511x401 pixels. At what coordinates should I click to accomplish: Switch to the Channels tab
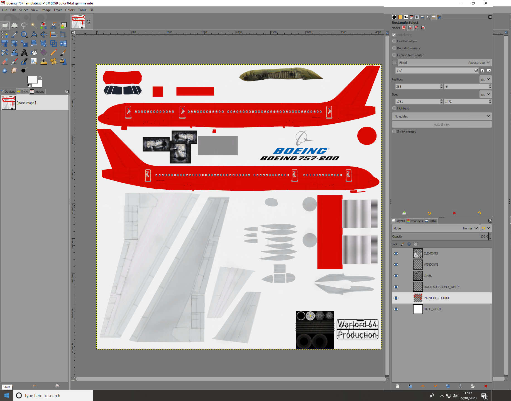(x=415, y=221)
